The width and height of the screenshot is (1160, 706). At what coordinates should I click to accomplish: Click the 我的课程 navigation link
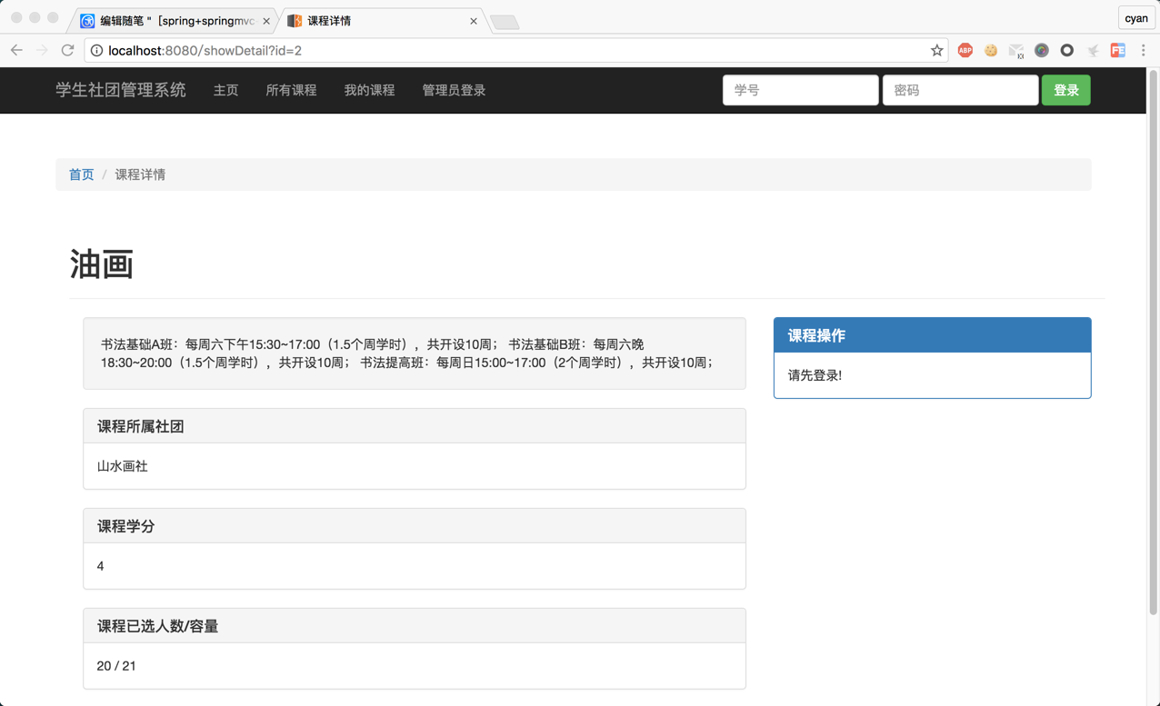369,90
